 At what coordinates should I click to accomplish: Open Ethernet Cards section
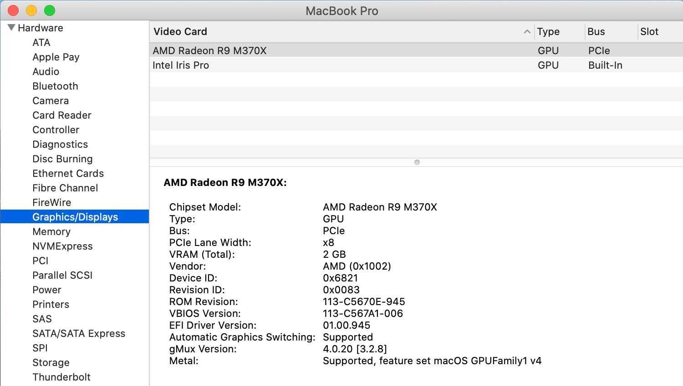[x=68, y=173]
